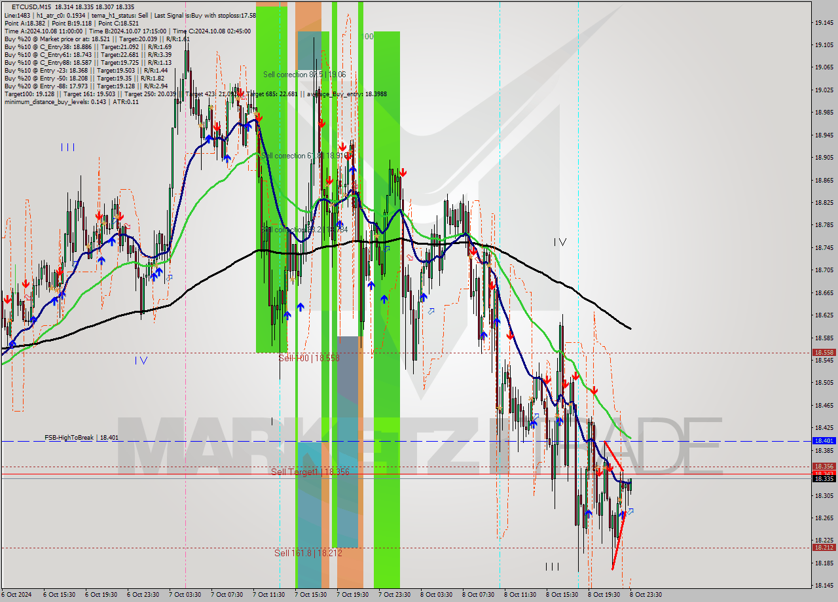This screenshot has width=838, height=602.
Task: Select the 18.145 price axis label
Action: [824, 585]
